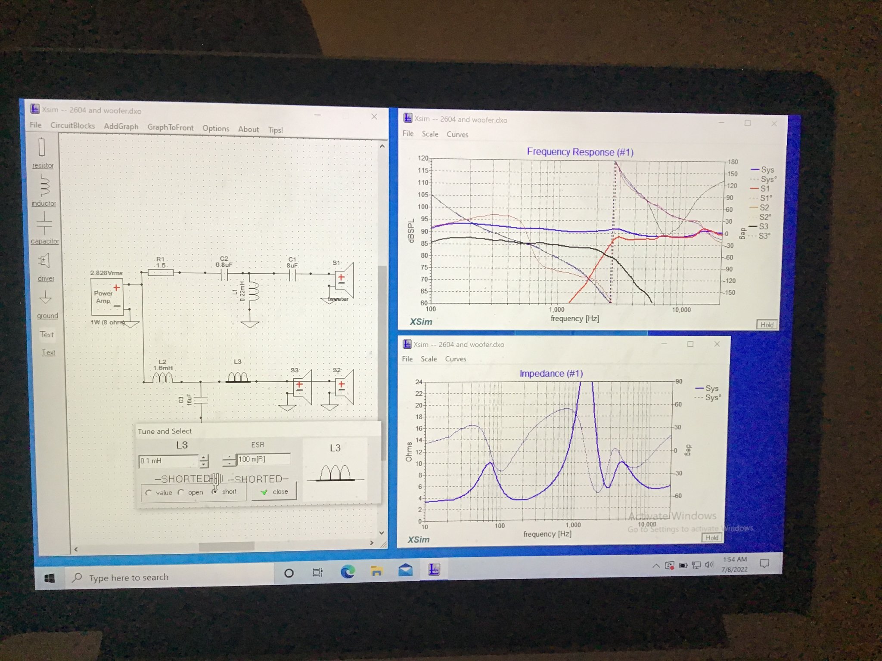Open Curves menu in Impedance window

tap(456, 359)
